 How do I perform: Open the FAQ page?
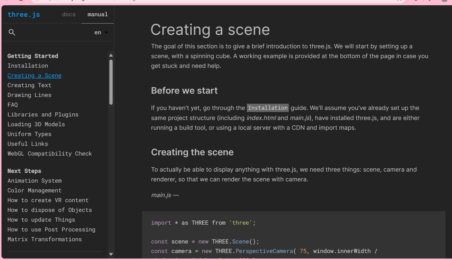[13, 105]
